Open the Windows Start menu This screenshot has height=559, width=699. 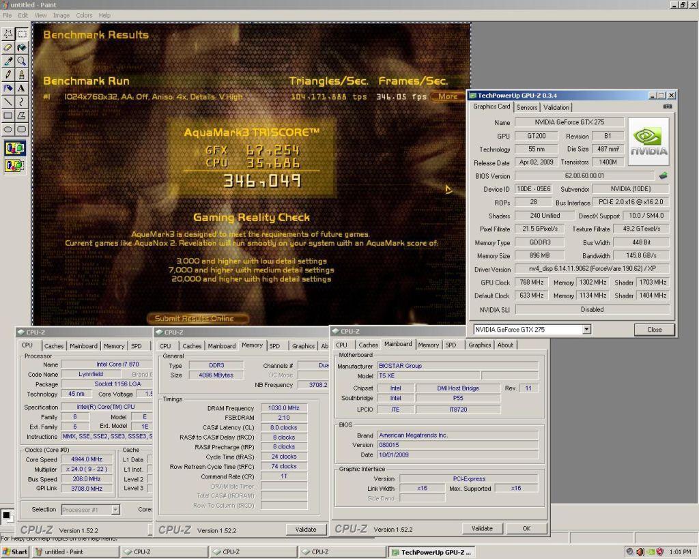coord(15,552)
